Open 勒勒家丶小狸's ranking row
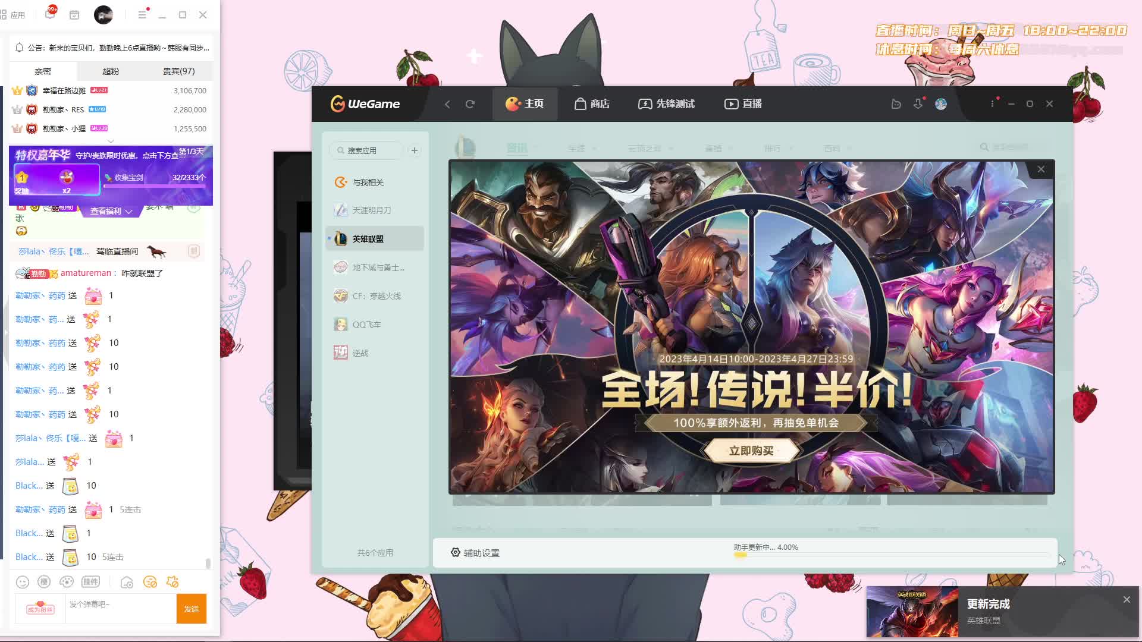The width and height of the screenshot is (1142, 642). (x=109, y=129)
